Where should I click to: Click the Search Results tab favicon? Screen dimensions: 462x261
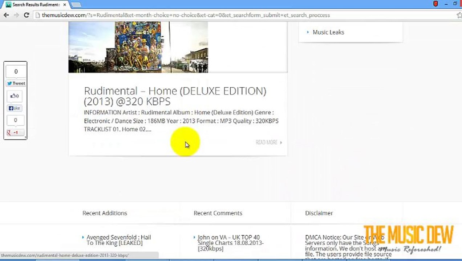(x=8, y=5)
